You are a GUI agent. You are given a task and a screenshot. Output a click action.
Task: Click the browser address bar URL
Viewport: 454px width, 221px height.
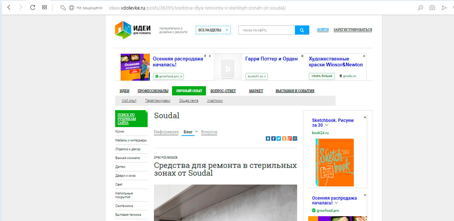[197, 8]
